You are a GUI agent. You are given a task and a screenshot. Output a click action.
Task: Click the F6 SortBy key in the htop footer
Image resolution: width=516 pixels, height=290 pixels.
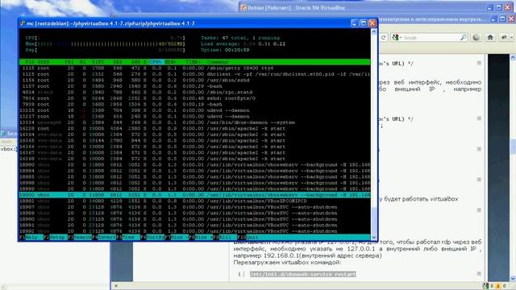[152, 237]
